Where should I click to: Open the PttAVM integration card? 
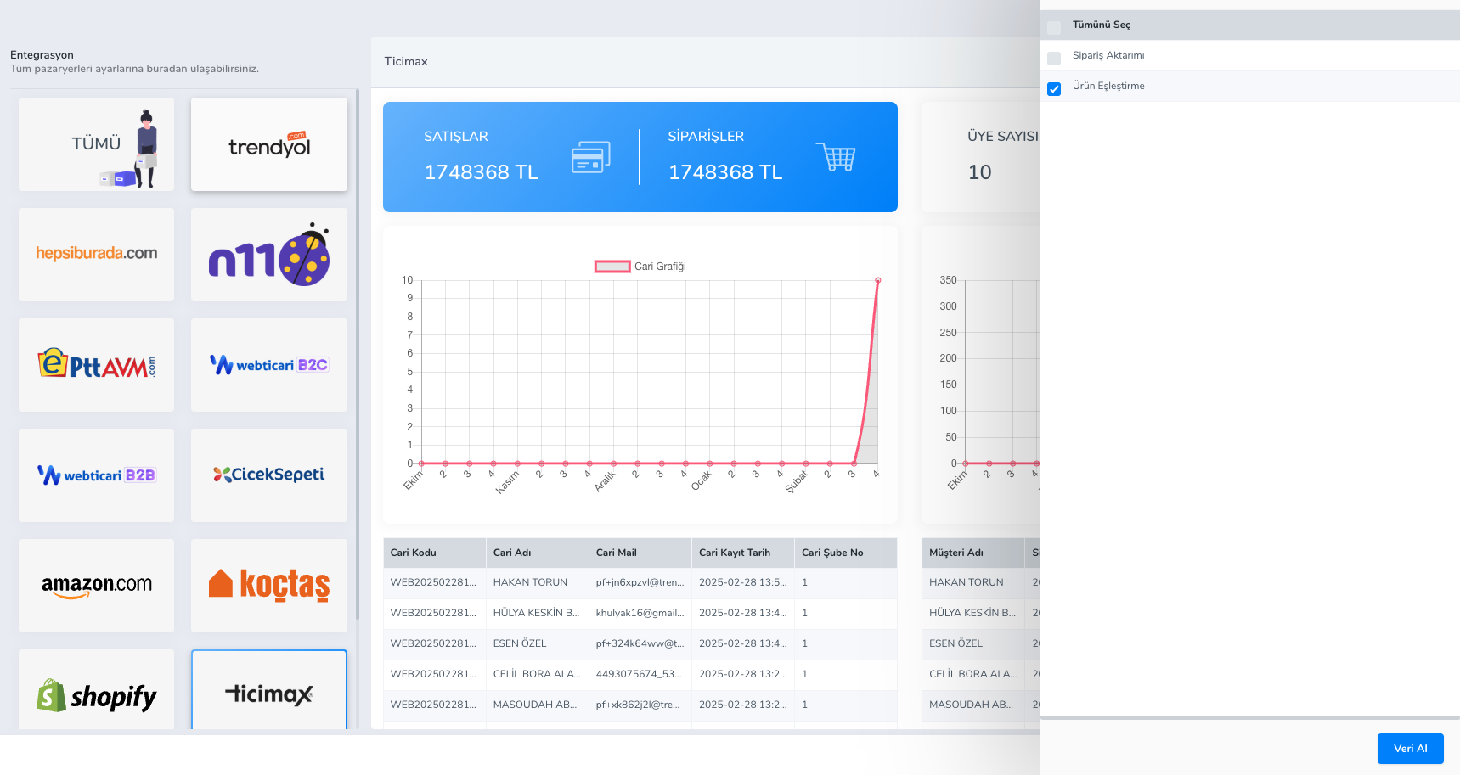[96, 365]
